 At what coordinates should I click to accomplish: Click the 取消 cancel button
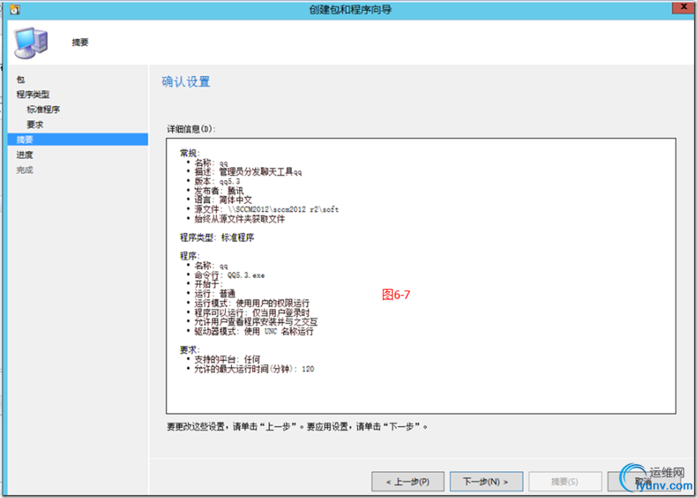pos(643,481)
